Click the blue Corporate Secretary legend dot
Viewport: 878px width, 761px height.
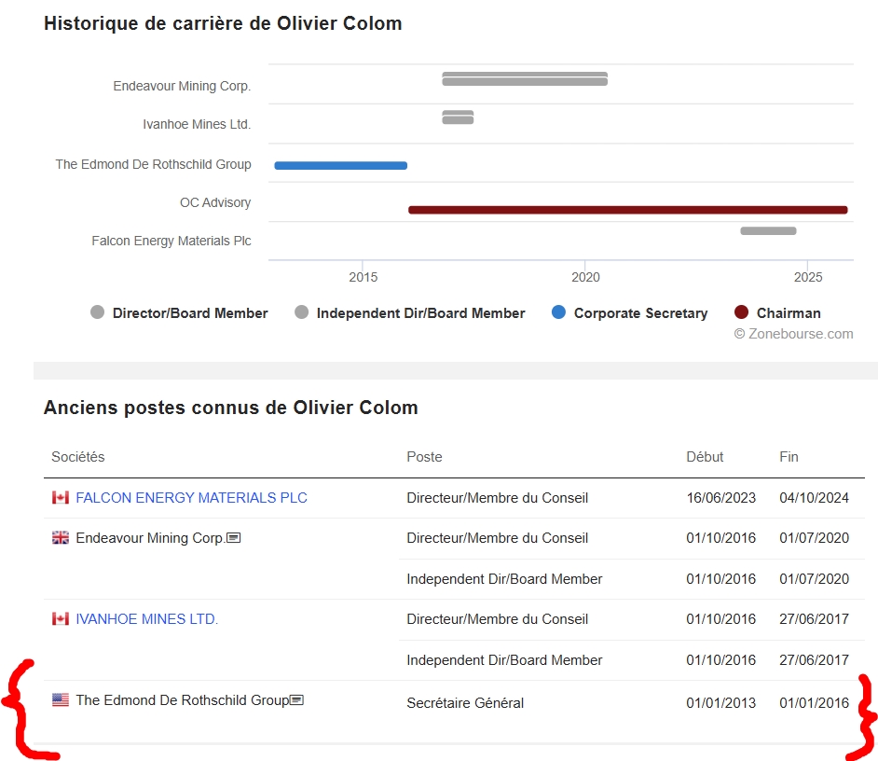click(x=558, y=313)
